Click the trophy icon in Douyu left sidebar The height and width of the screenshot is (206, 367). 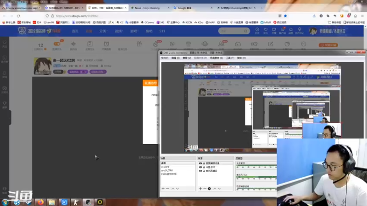tap(5, 103)
